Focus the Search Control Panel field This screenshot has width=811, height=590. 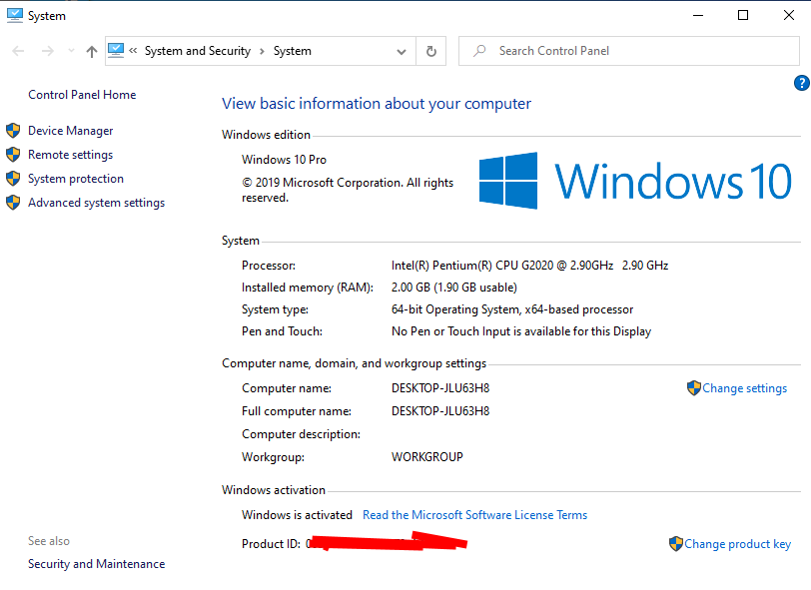pyautogui.click(x=629, y=51)
